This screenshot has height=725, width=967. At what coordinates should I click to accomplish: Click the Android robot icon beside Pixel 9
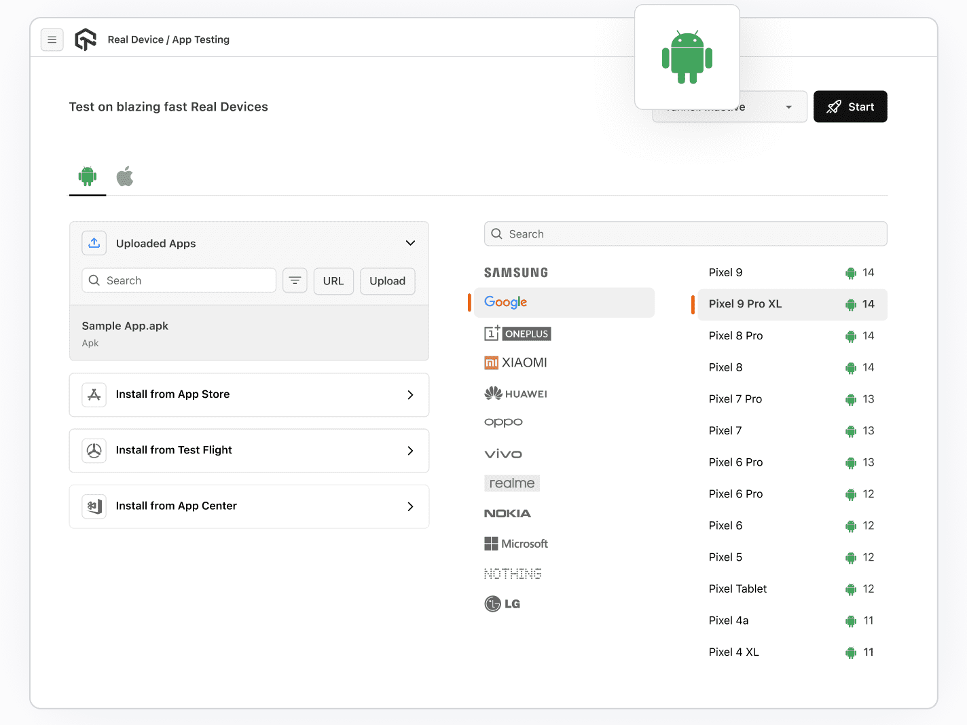(850, 273)
